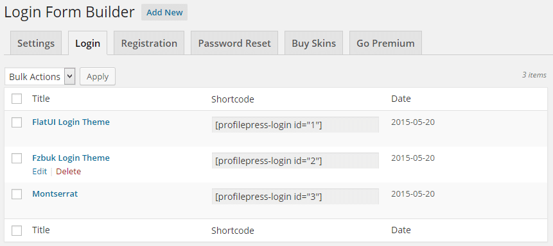Click the shortcode field with id="2"

(295, 161)
